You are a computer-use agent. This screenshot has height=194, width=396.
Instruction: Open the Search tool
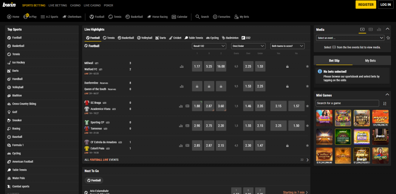(202, 17)
